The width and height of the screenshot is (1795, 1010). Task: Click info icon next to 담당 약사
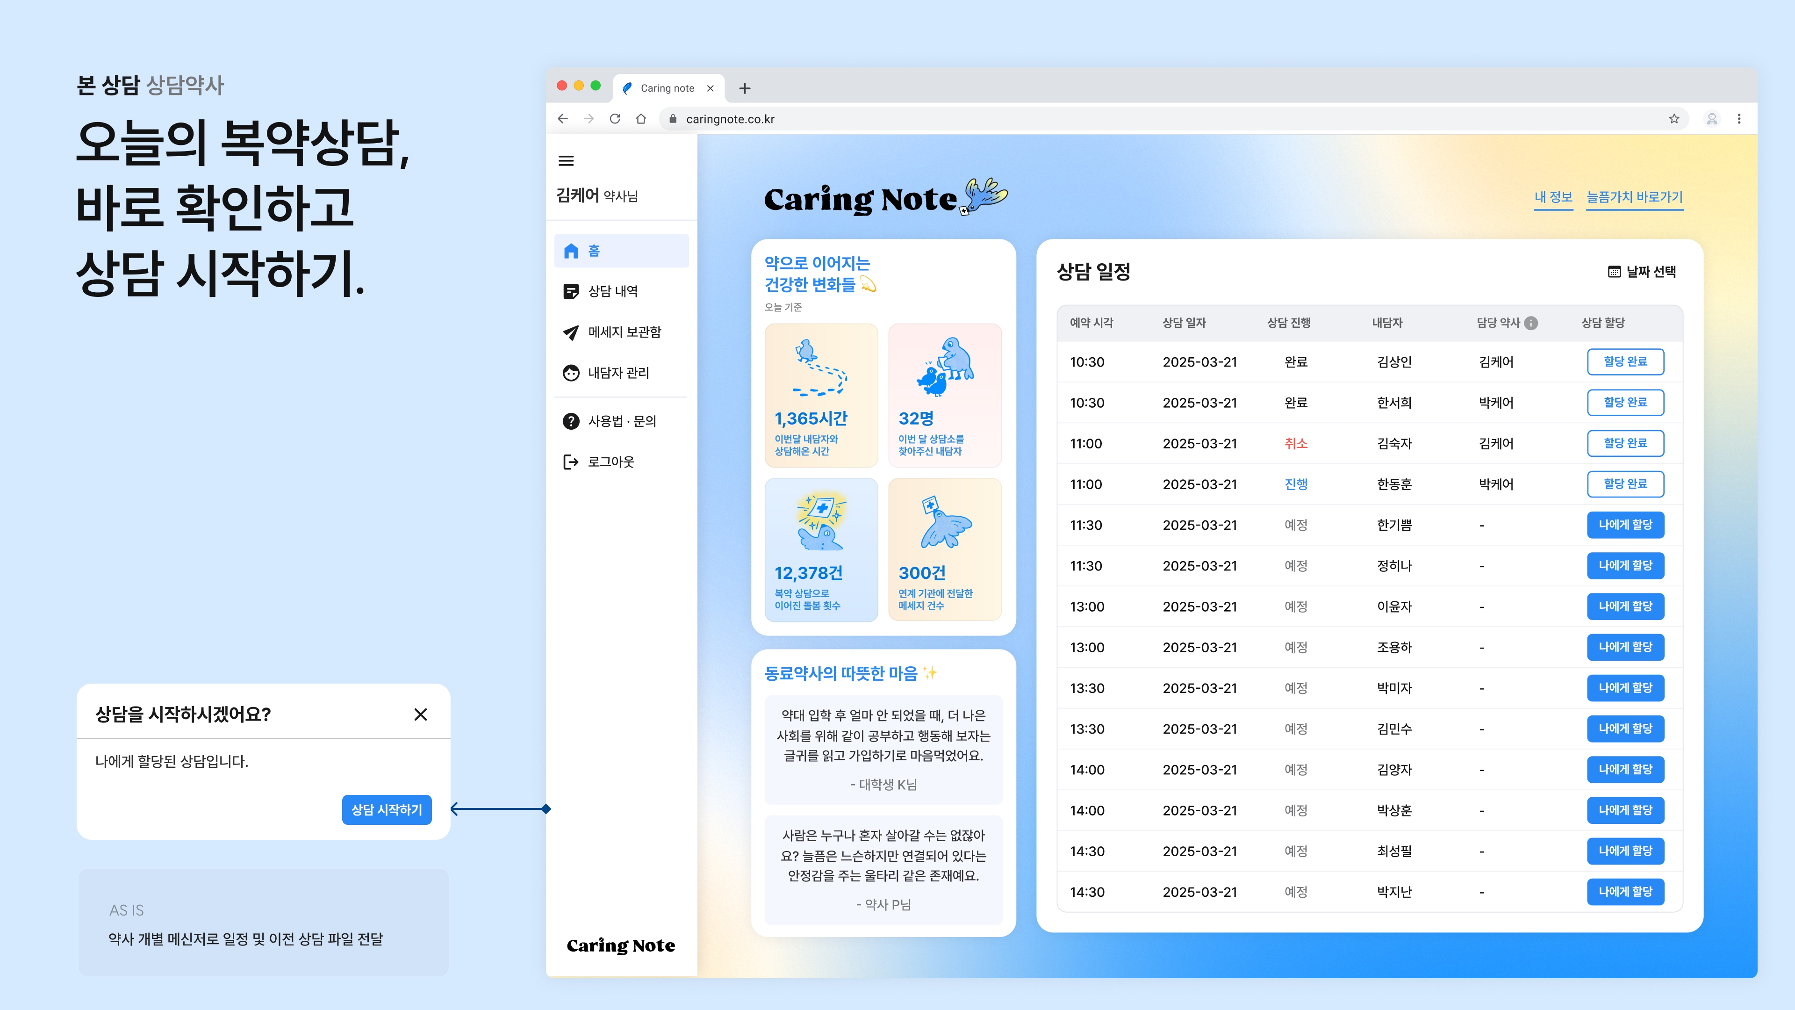(1531, 323)
